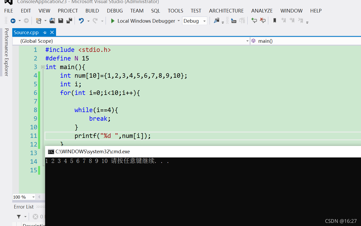The image size is (361, 226).
Task: Open the ARCHITECTURE menu
Action: (x=226, y=11)
